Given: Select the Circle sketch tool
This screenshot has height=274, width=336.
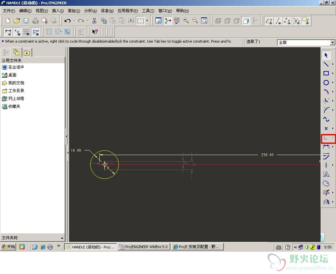Looking at the screenshot, I should [x=326, y=83].
